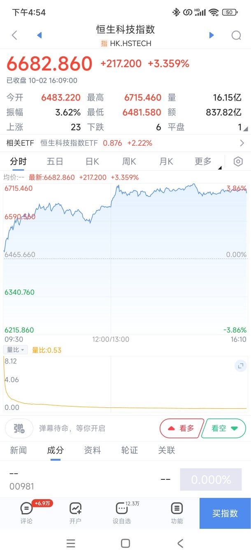The image size is (251, 558).
Task: Expand the chart to fullscreen
Action: click(240, 365)
